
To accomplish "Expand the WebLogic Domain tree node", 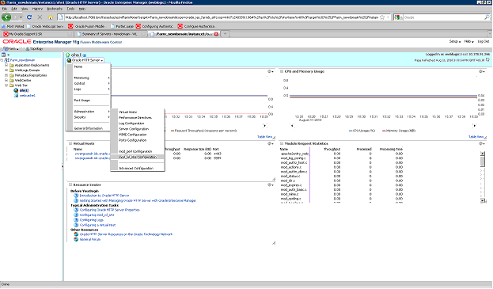I will (6, 70).
